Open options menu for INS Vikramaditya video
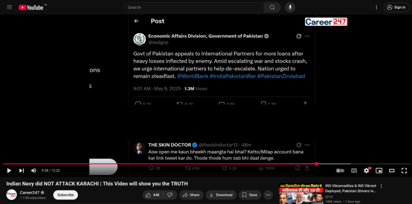 [381, 186]
